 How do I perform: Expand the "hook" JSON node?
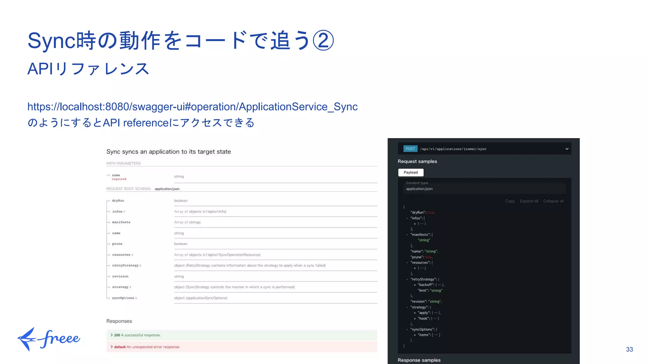415,318
